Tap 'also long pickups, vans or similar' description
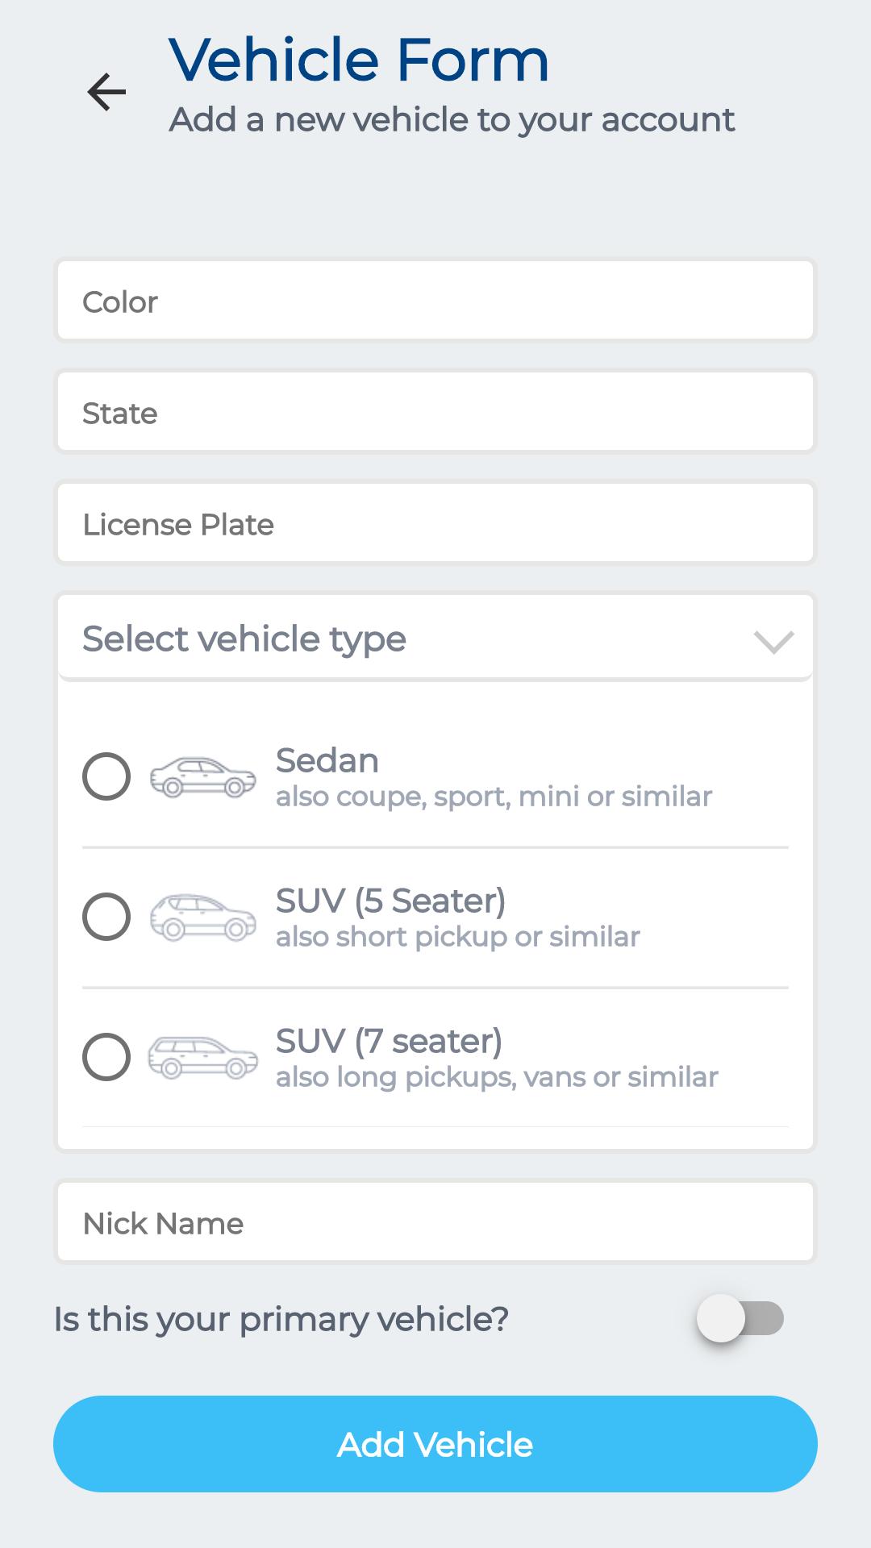Viewport: 871px width, 1548px height. tap(497, 1077)
